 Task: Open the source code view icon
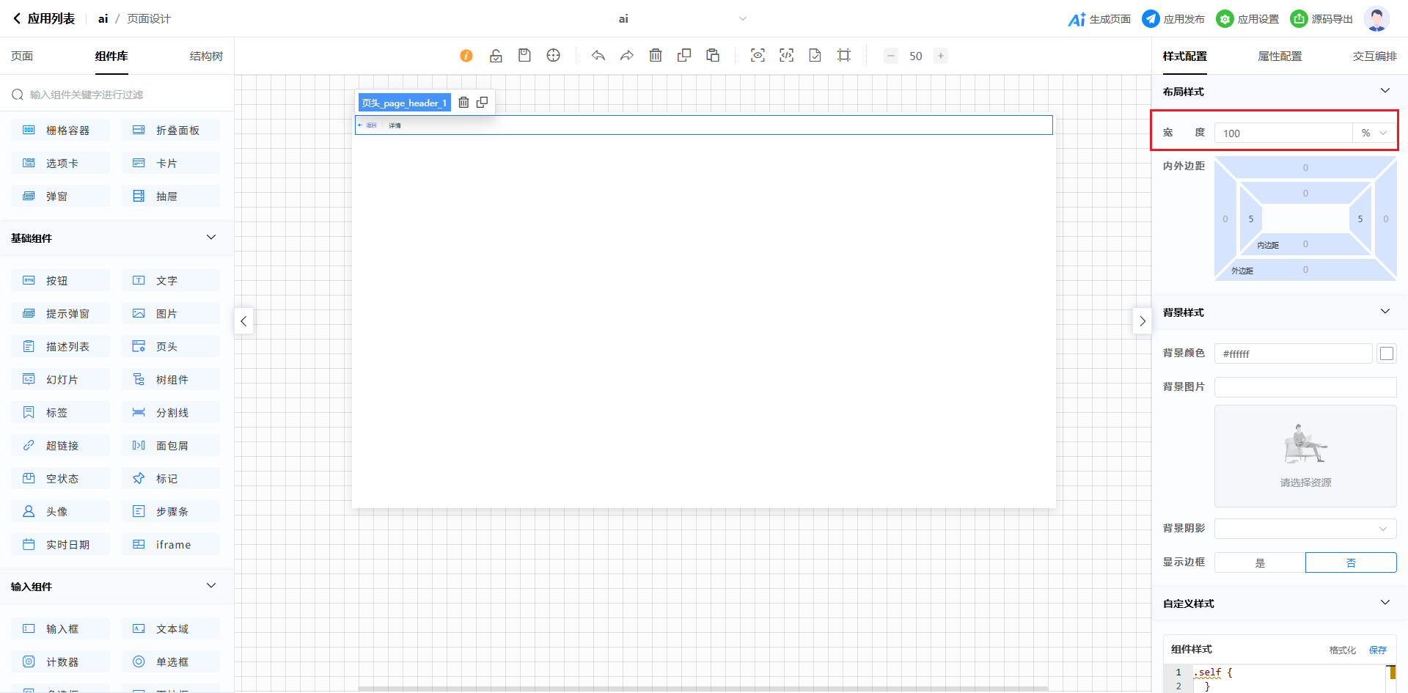(786, 56)
